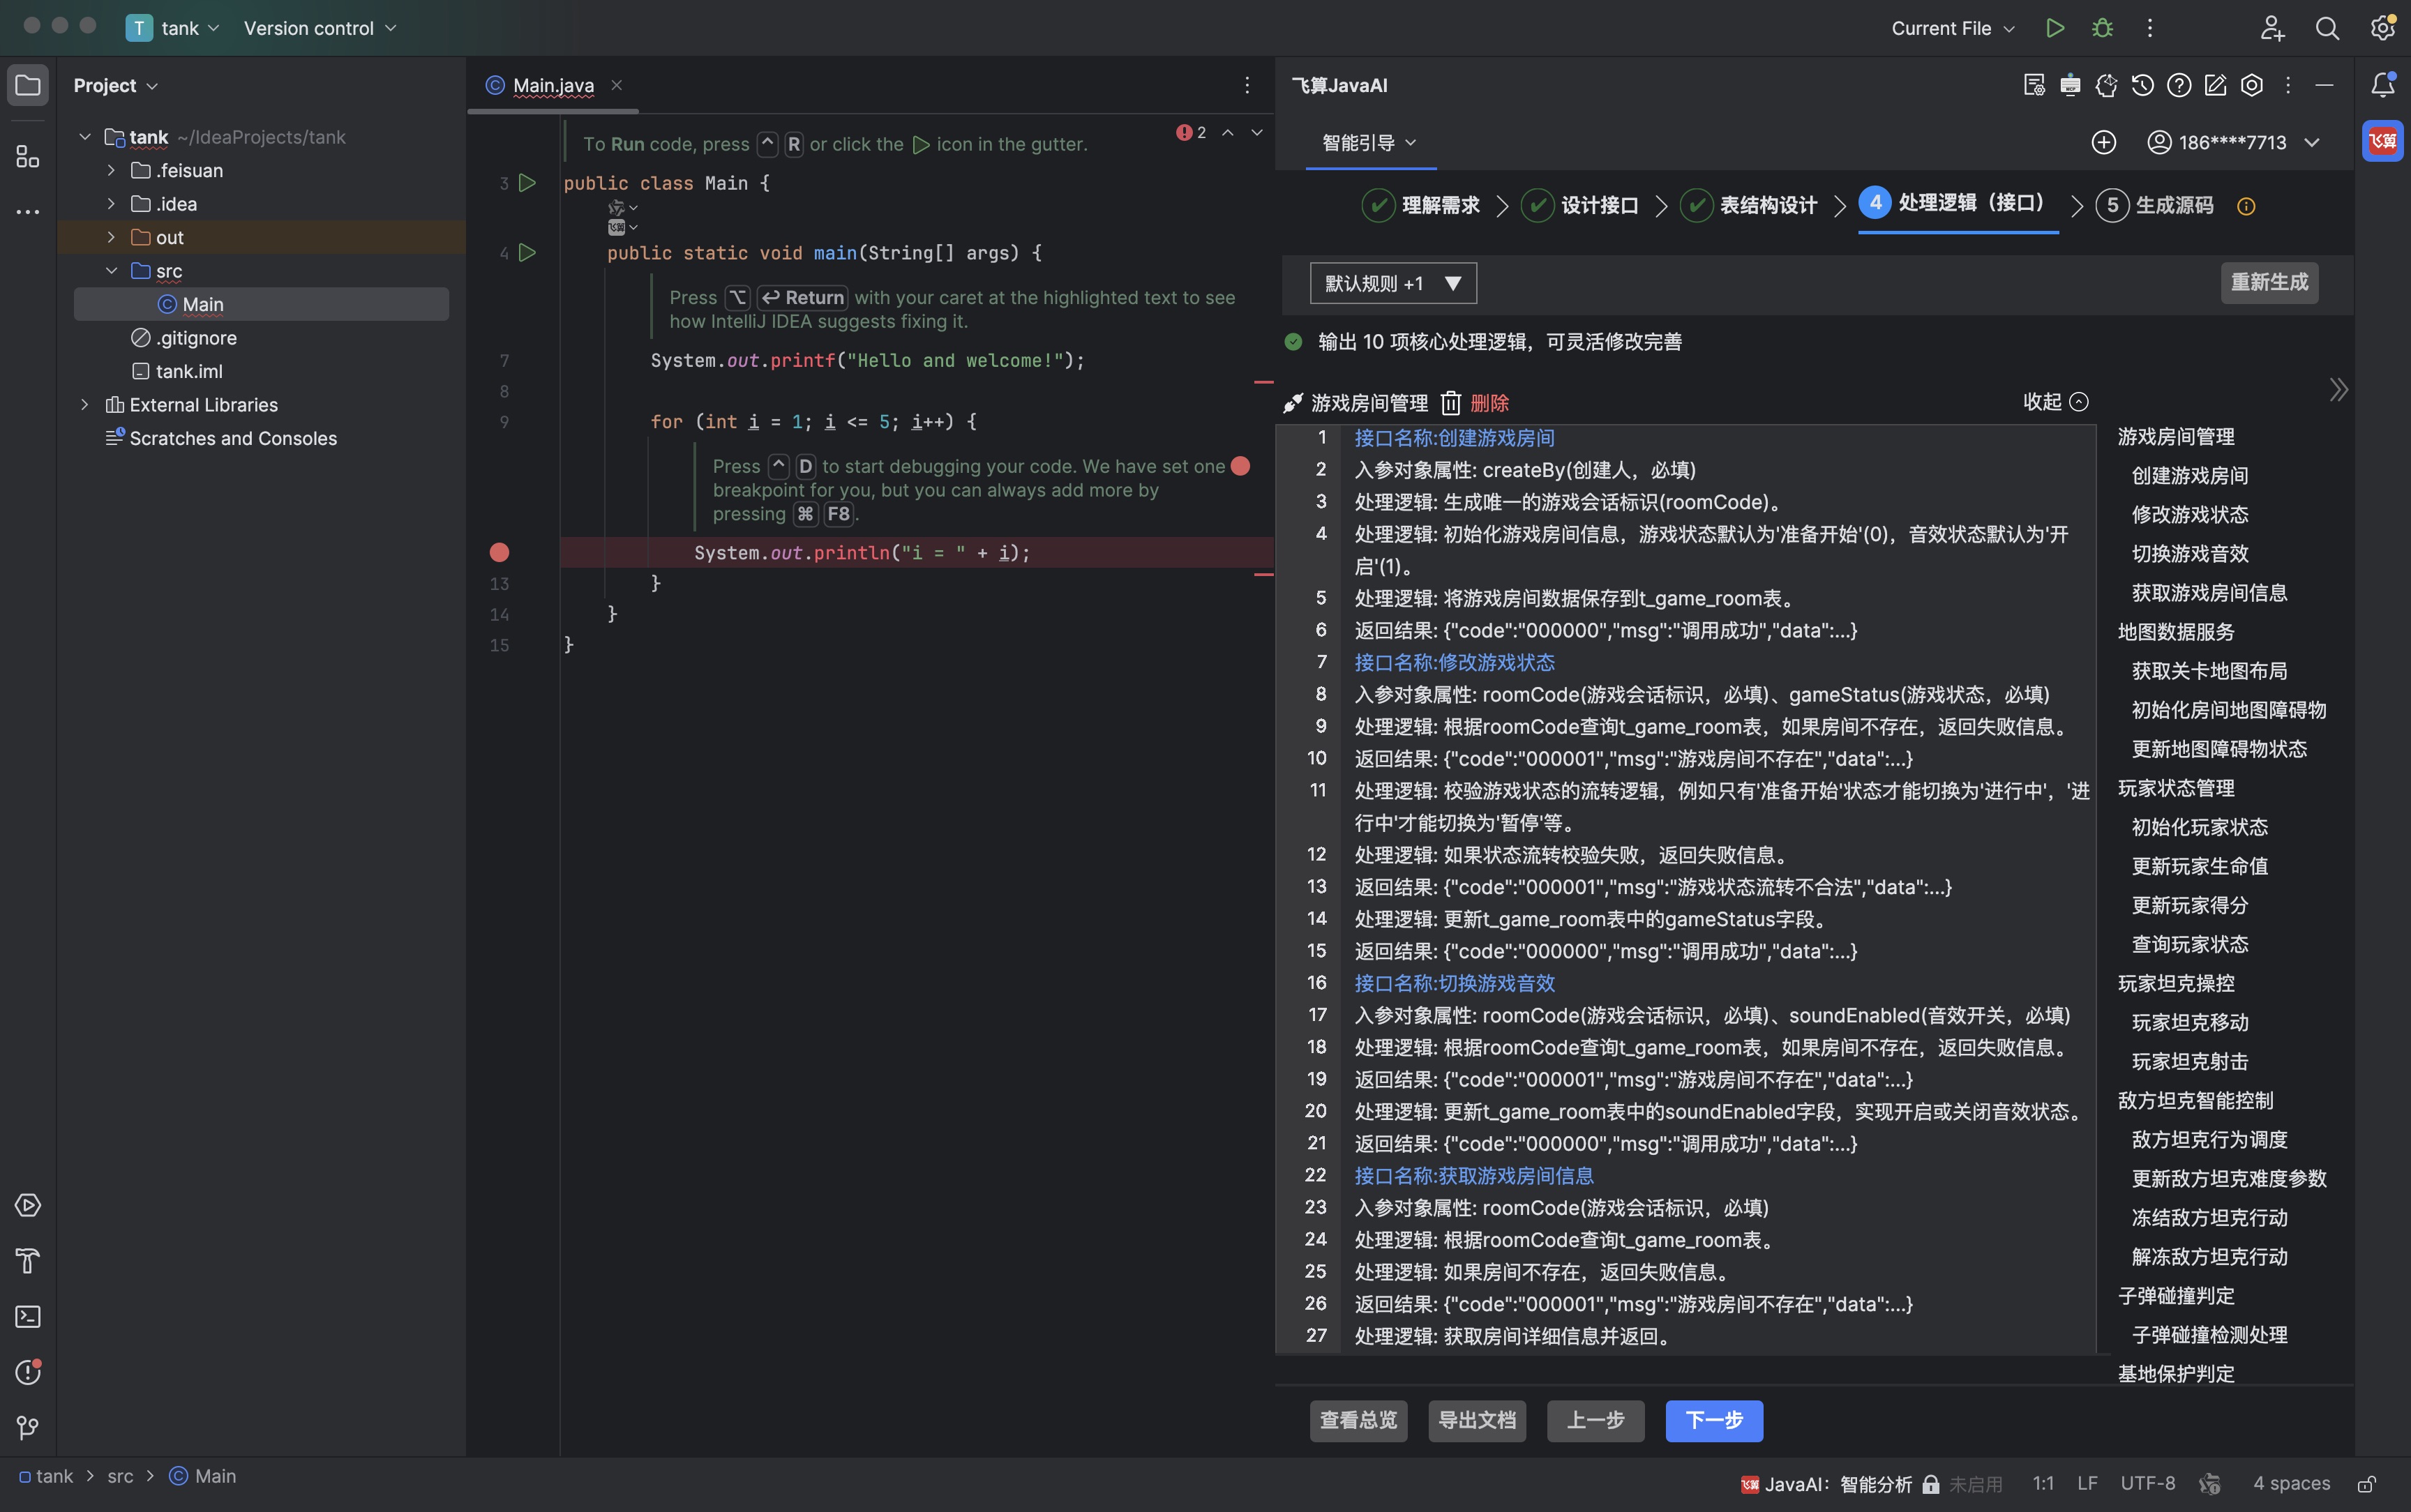The image size is (2411, 1512).
Task: Open the Structure tool window icon
Action: pos(28,157)
